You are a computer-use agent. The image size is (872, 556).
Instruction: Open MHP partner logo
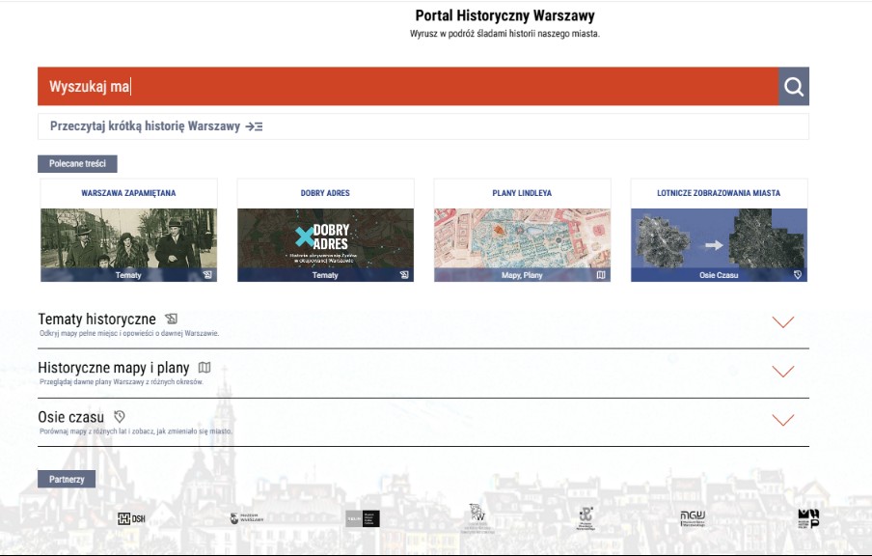click(808, 518)
